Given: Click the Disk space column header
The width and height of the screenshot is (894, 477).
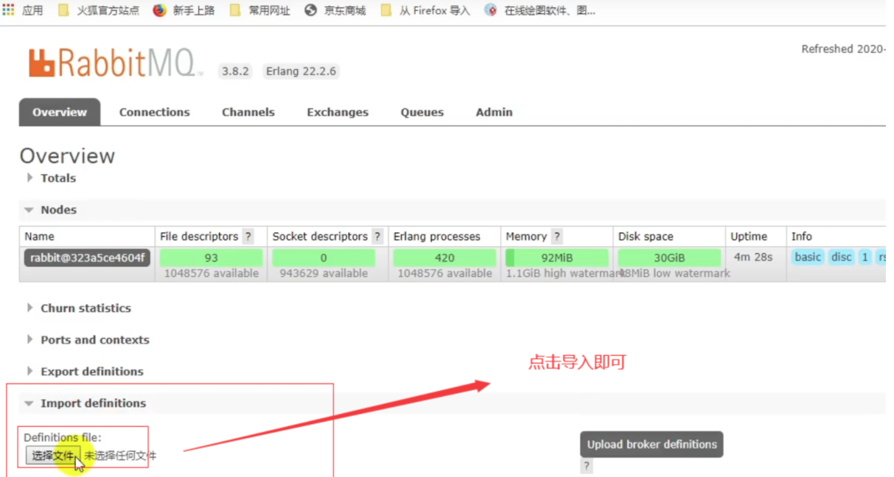Looking at the screenshot, I should pyautogui.click(x=646, y=236).
